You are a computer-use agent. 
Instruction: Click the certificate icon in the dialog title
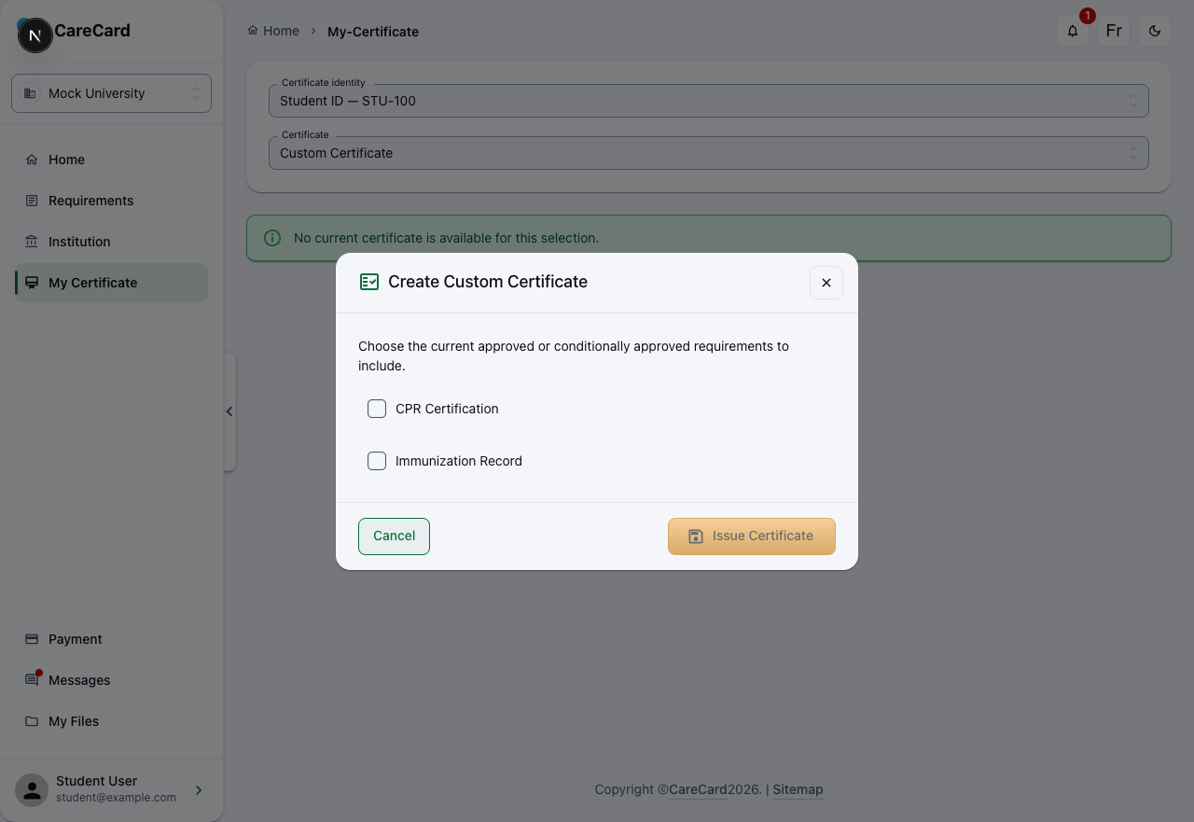[x=369, y=282]
